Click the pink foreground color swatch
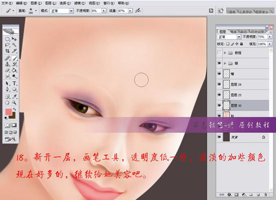The image size is (276, 200). click(9, 112)
